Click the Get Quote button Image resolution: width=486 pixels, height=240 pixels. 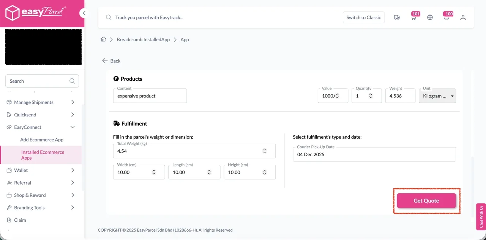coord(426,201)
